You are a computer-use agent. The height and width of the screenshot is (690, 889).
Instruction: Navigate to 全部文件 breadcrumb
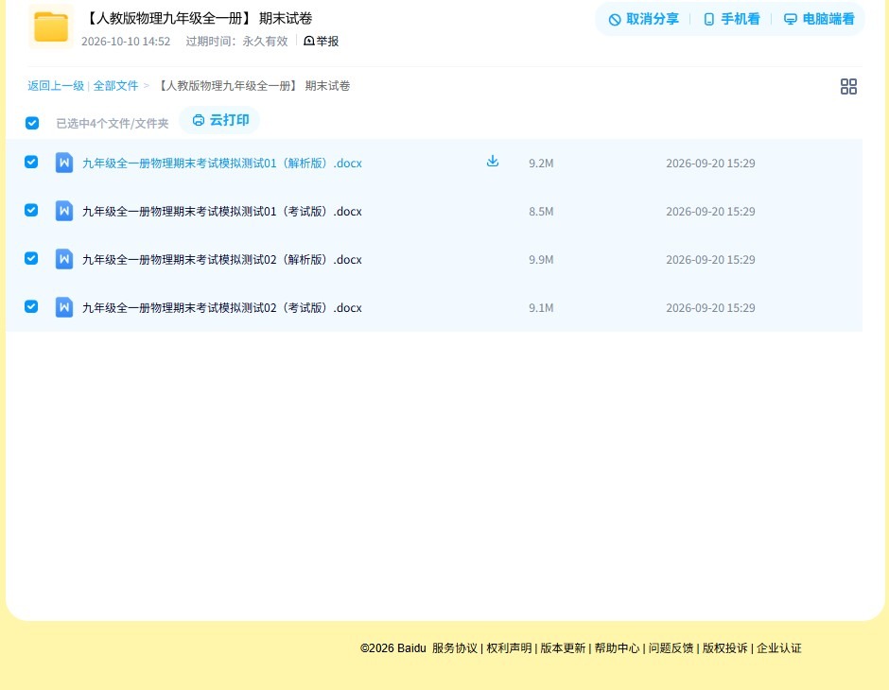(x=115, y=86)
